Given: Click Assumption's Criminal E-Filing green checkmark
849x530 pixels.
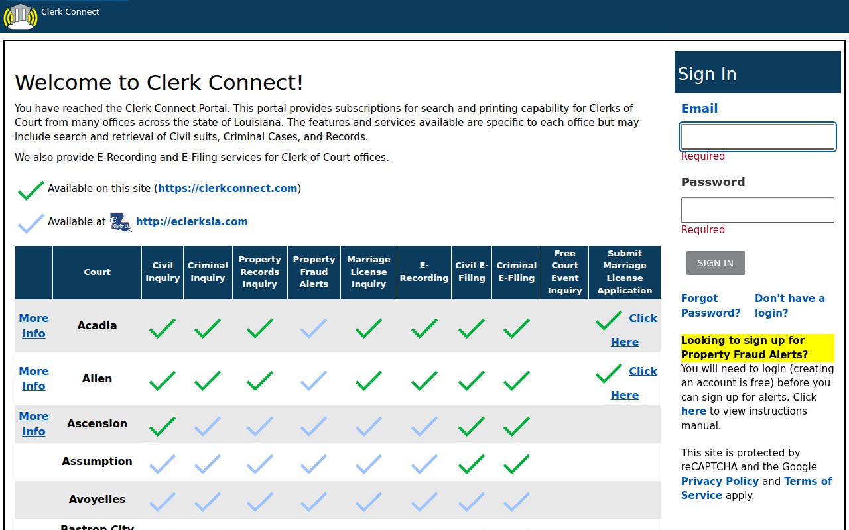Looking at the screenshot, I should tap(517, 464).
